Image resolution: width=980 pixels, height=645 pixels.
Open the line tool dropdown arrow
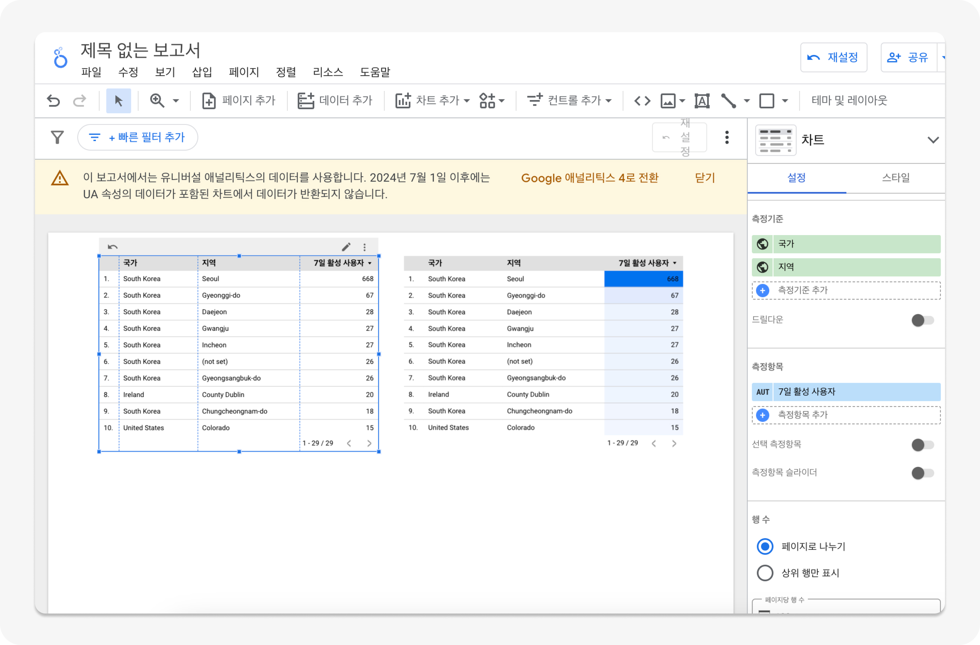click(747, 100)
